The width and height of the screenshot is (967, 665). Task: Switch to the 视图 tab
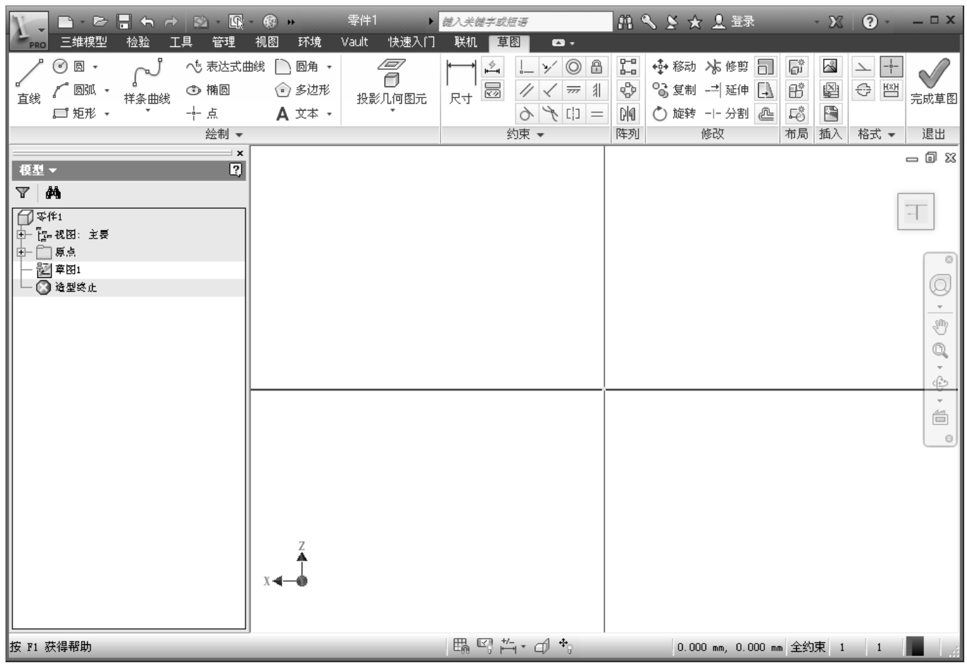266,42
